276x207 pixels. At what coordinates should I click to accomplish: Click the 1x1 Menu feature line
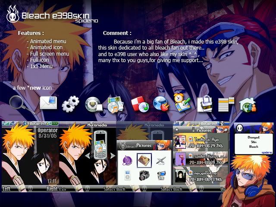(x=40, y=66)
